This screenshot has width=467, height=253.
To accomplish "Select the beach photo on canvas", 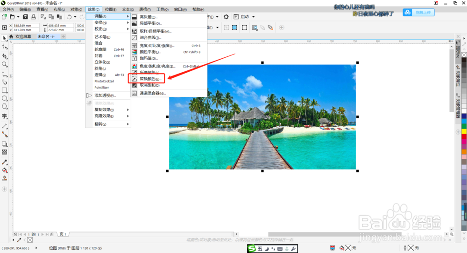I will click(x=262, y=117).
